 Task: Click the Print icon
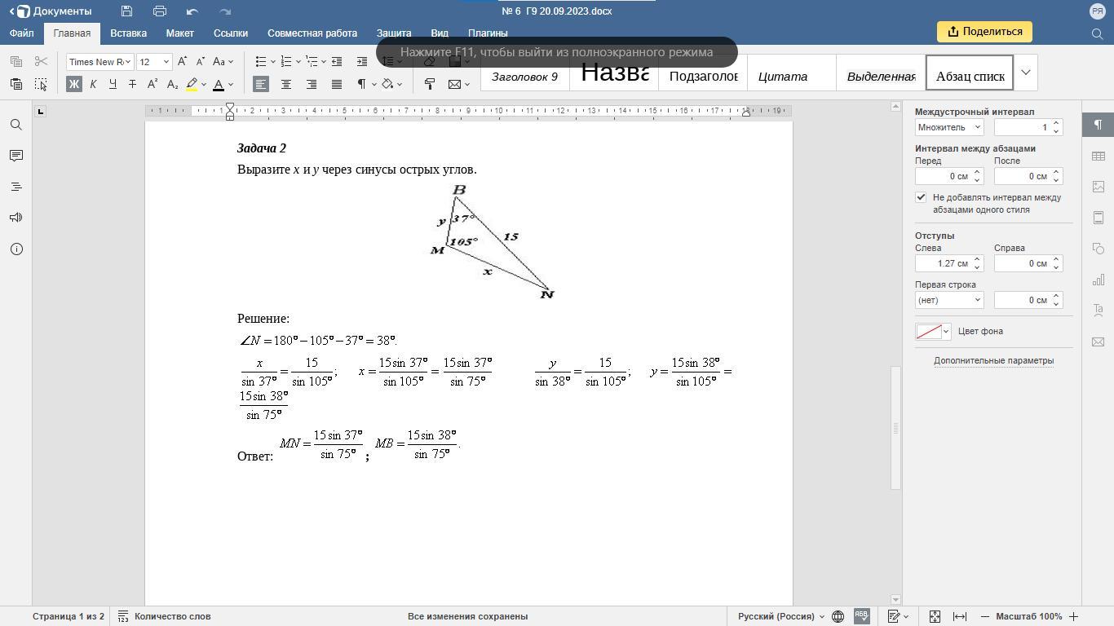tap(160, 11)
